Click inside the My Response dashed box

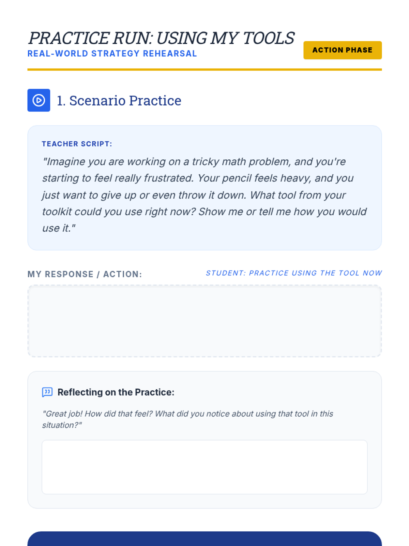(204, 321)
